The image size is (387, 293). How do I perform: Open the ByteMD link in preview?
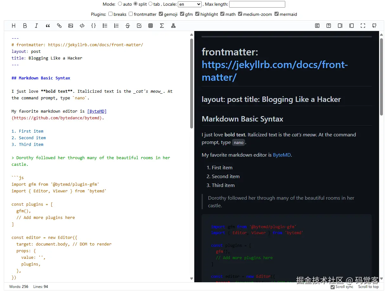tap(282, 155)
